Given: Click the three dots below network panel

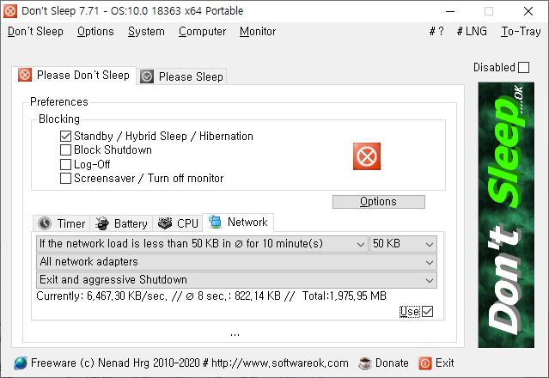Looking at the screenshot, I should (235, 334).
